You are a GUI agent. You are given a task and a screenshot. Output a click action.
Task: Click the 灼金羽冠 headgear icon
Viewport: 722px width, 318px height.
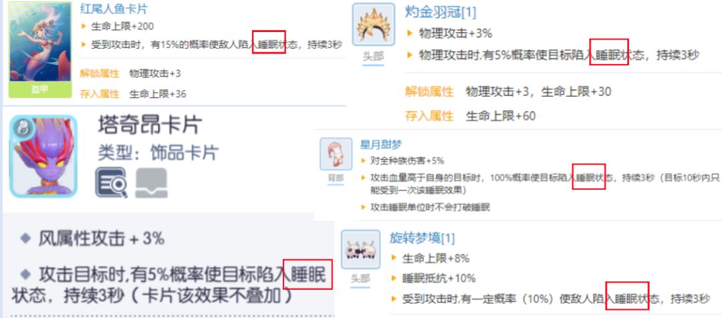374,25
